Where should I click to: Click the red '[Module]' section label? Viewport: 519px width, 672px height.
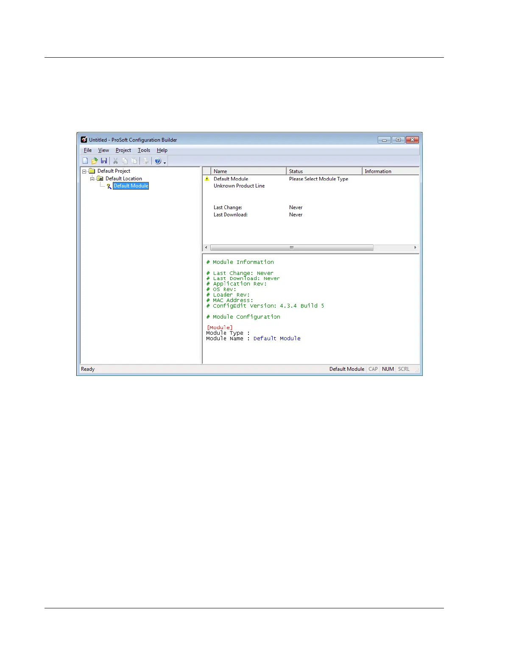coord(220,328)
